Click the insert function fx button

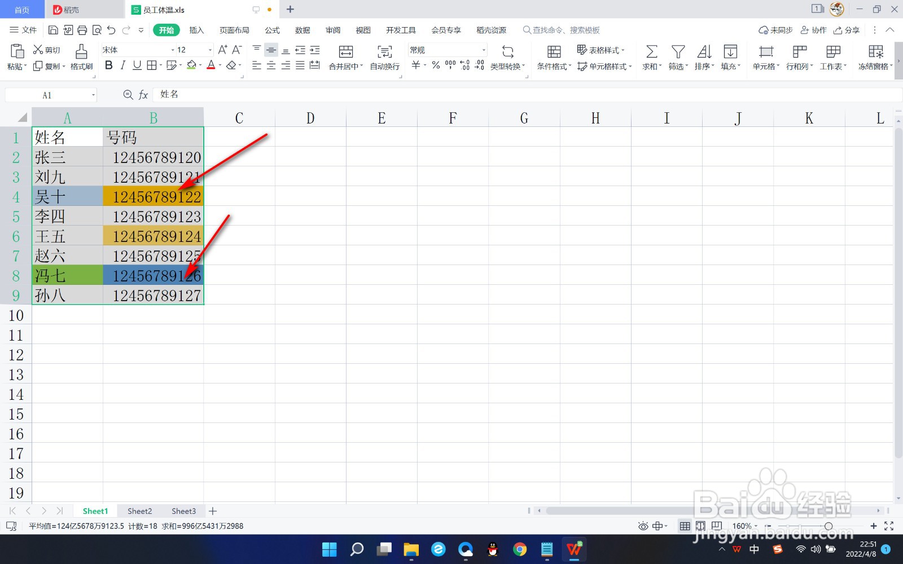click(143, 95)
